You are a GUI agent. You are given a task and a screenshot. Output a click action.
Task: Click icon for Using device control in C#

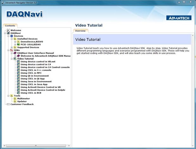[x=18, y=65]
